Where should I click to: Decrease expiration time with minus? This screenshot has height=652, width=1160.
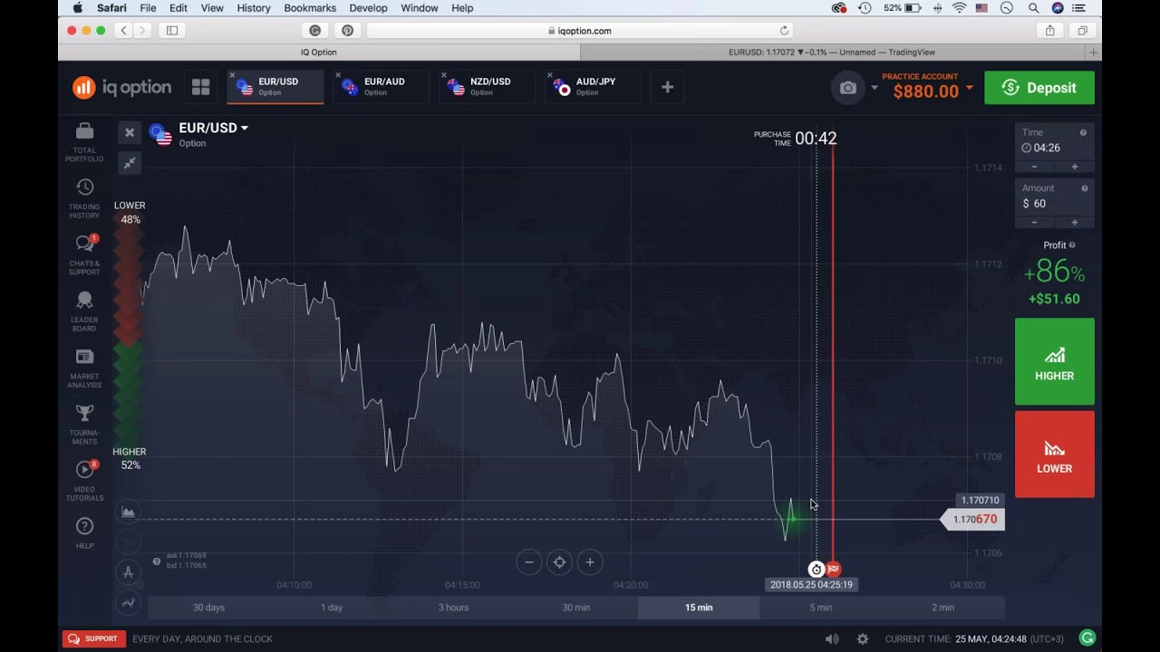pyautogui.click(x=1034, y=167)
